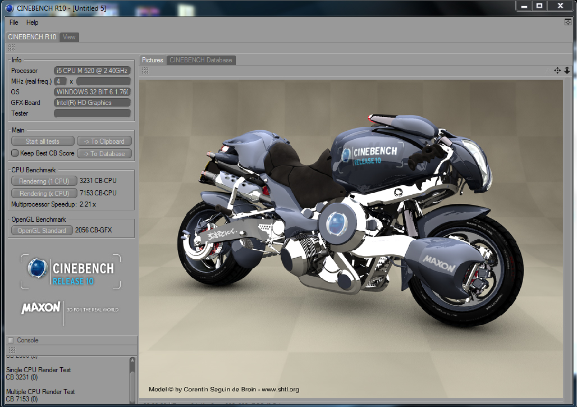Click Multiprocessor Speedup 2.21 x text
The image size is (577, 407).
click(x=53, y=204)
